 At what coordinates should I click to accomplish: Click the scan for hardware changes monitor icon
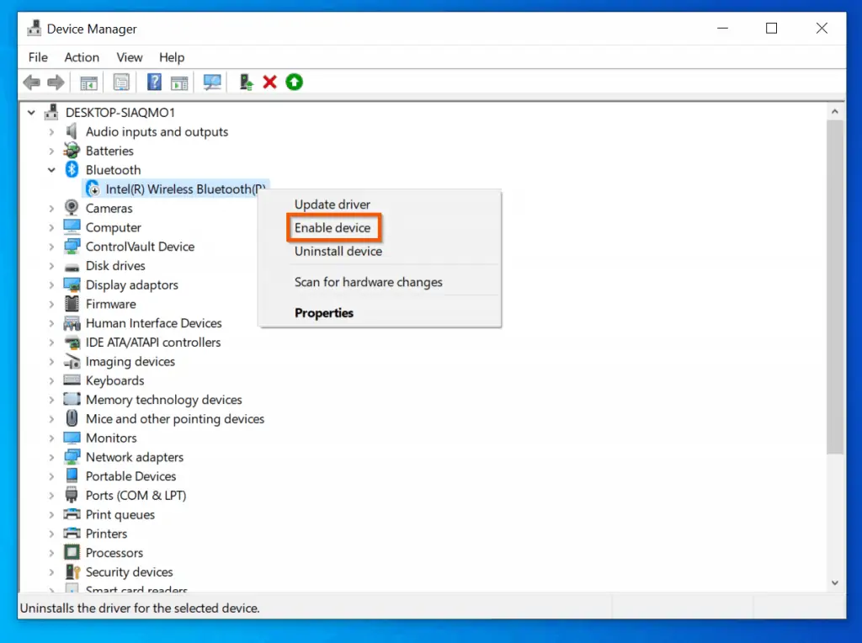point(212,82)
